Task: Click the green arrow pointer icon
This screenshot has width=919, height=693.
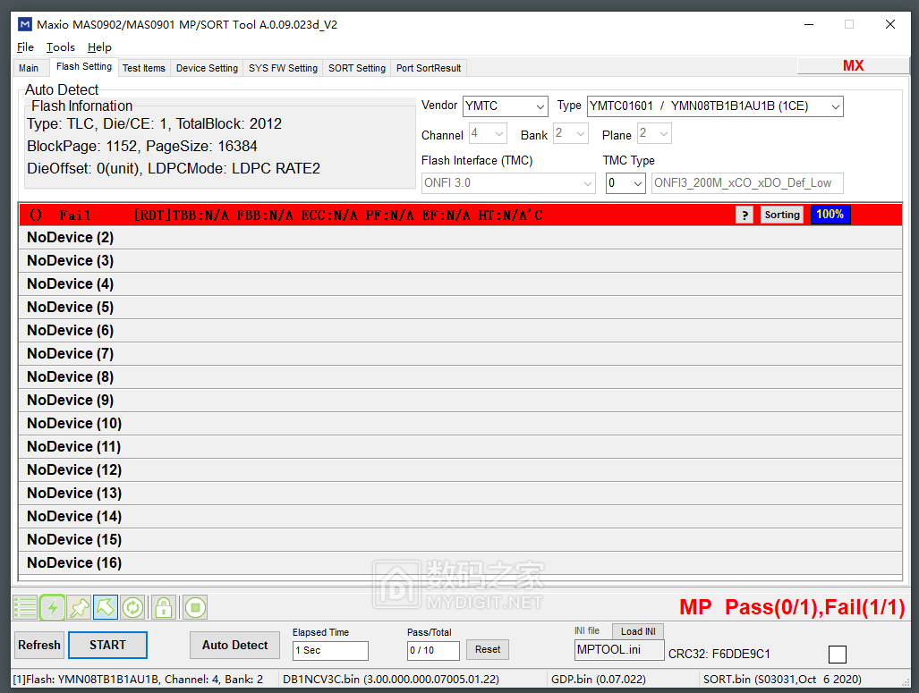Action: tap(106, 607)
